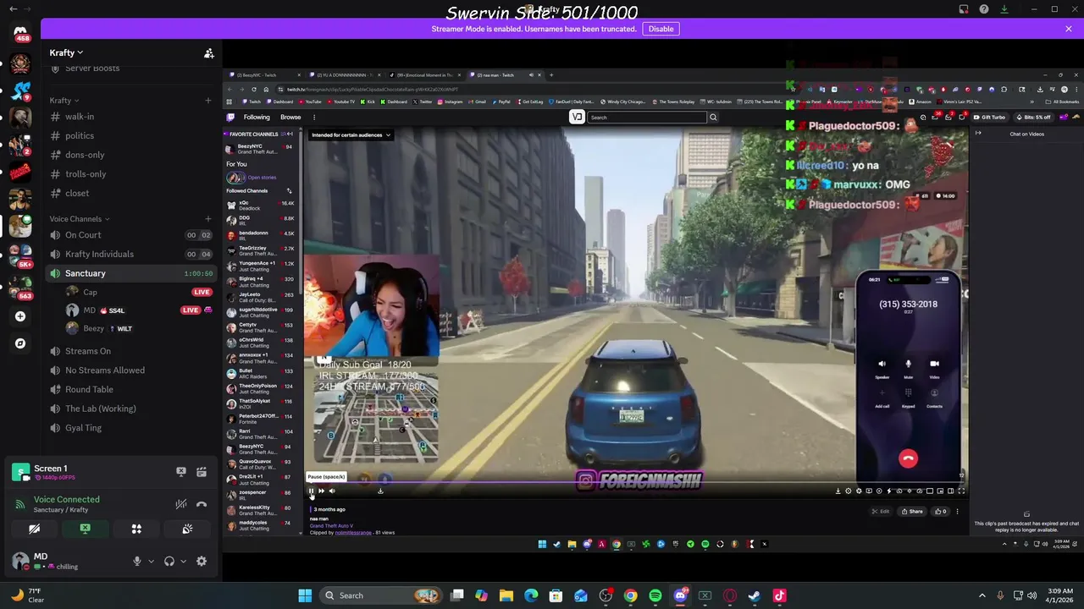The width and height of the screenshot is (1084, 609).
Task: Open the Discord activities launcher
Action: (x=136, y=529)
